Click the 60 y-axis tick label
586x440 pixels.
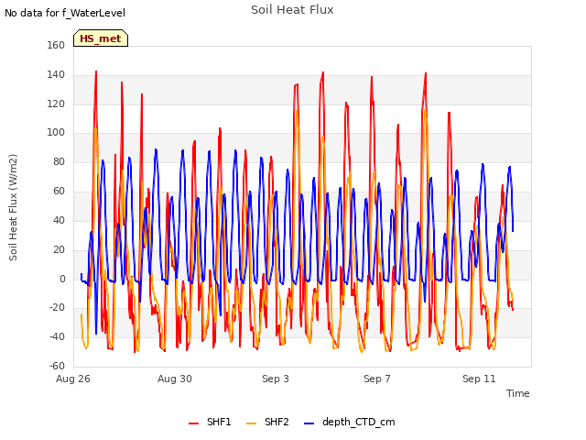[59, 191]
